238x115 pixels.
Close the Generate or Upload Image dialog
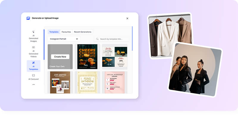[127, 18]
